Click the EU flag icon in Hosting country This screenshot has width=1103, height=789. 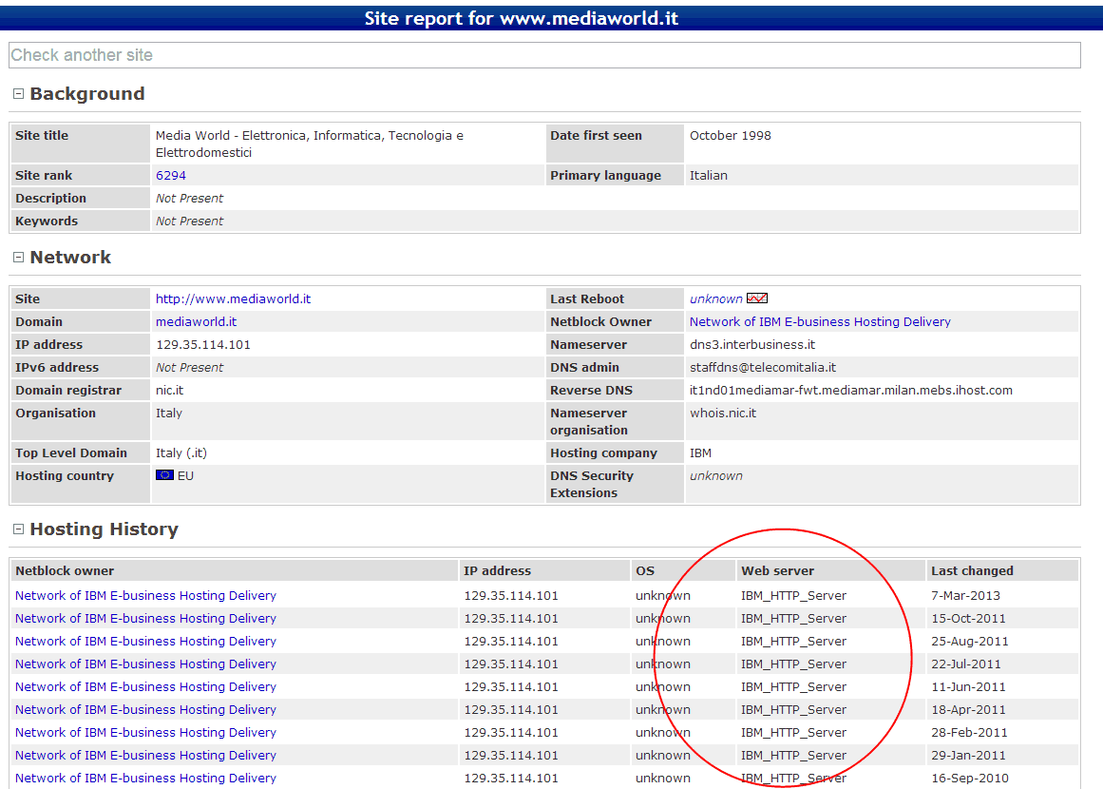164,475
